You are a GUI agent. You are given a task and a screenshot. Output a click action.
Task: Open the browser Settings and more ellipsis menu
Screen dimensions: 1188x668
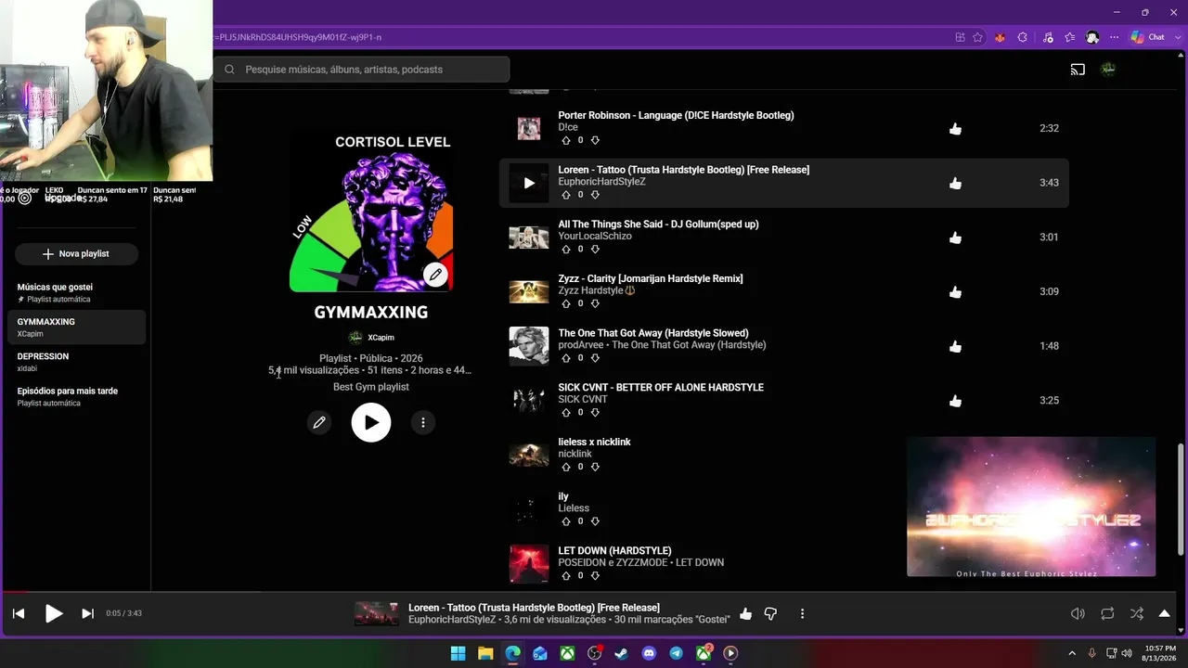click(1115, 37)
